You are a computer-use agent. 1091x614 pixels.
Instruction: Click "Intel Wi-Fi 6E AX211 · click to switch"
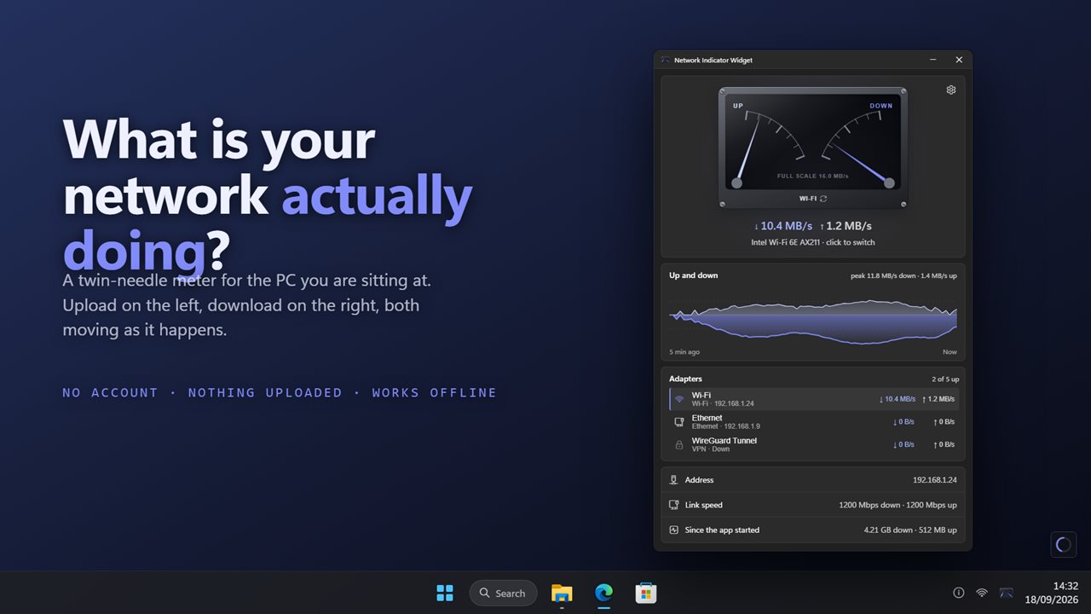(x=813, y=242)
